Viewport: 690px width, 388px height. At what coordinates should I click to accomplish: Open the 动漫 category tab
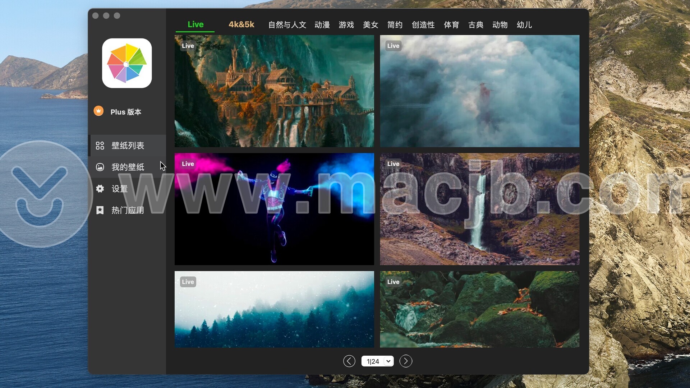click(x=322, y=25)
